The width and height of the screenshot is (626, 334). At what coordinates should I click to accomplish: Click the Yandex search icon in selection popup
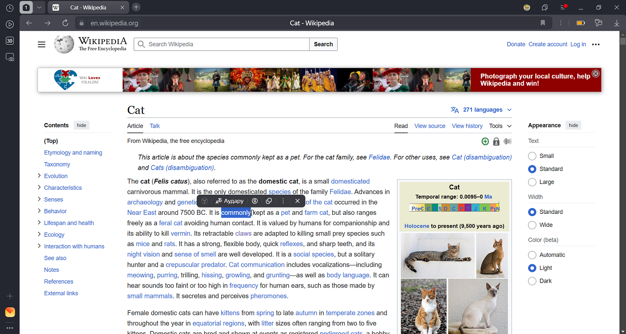pyautogui.click(x=204, y=201)
